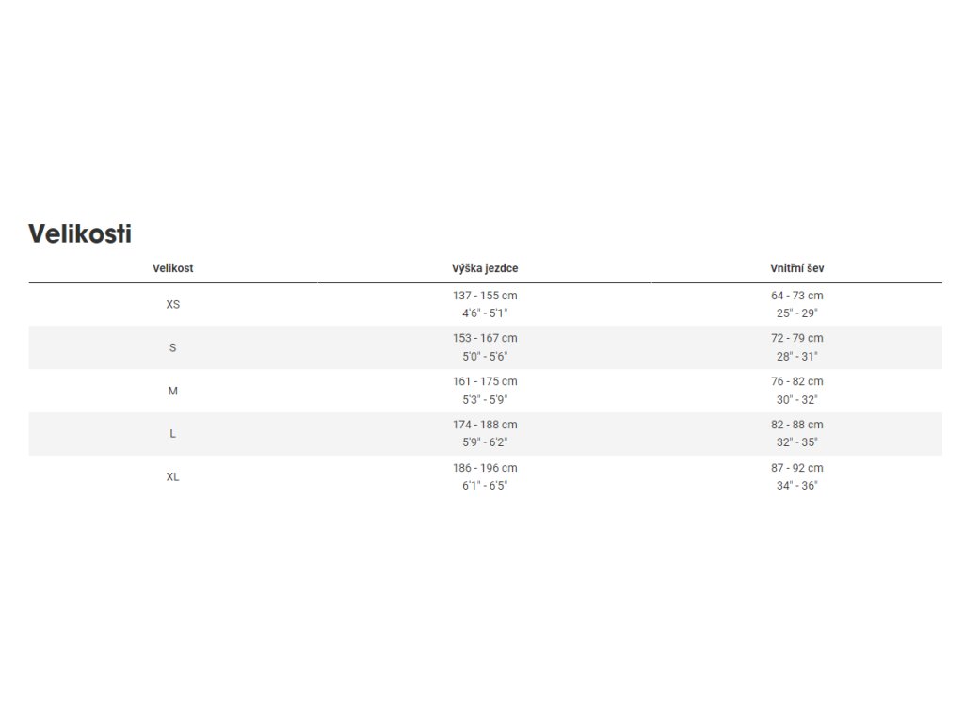Viewport: 964px width, 723px height.
Task: Click the 161 - 175 cm height cell
Action: (485, 391)
